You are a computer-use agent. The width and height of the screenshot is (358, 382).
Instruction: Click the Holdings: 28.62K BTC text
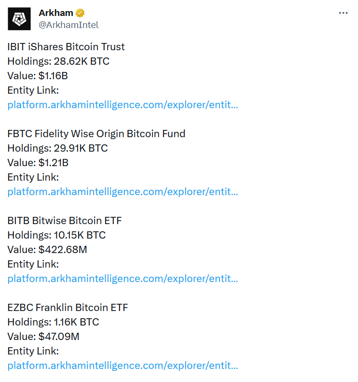click(x=58, y=61)
